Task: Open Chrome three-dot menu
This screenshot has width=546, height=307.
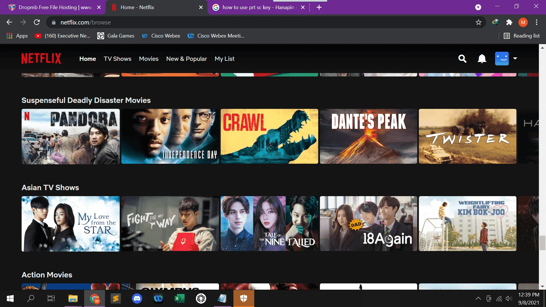Action: coord(537,22)
